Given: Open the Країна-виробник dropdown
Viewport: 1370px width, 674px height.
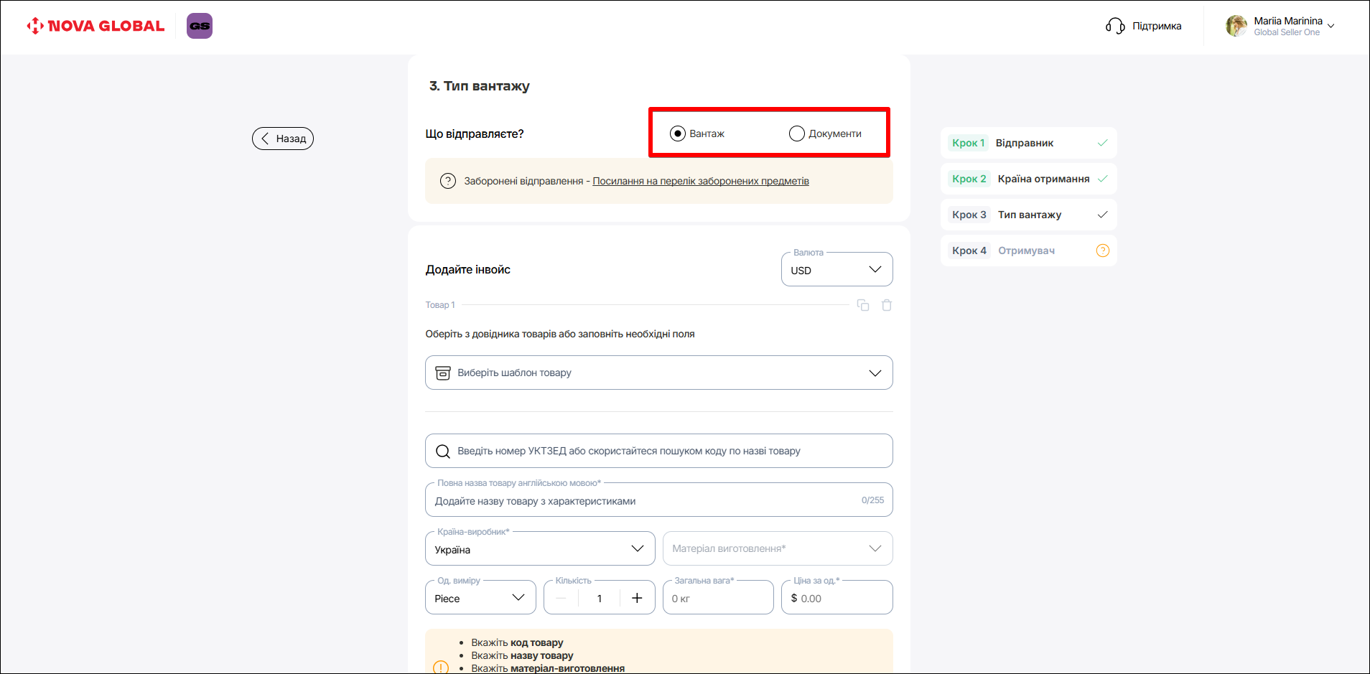Looking at the screenshot, I should [x=539, y=549].
